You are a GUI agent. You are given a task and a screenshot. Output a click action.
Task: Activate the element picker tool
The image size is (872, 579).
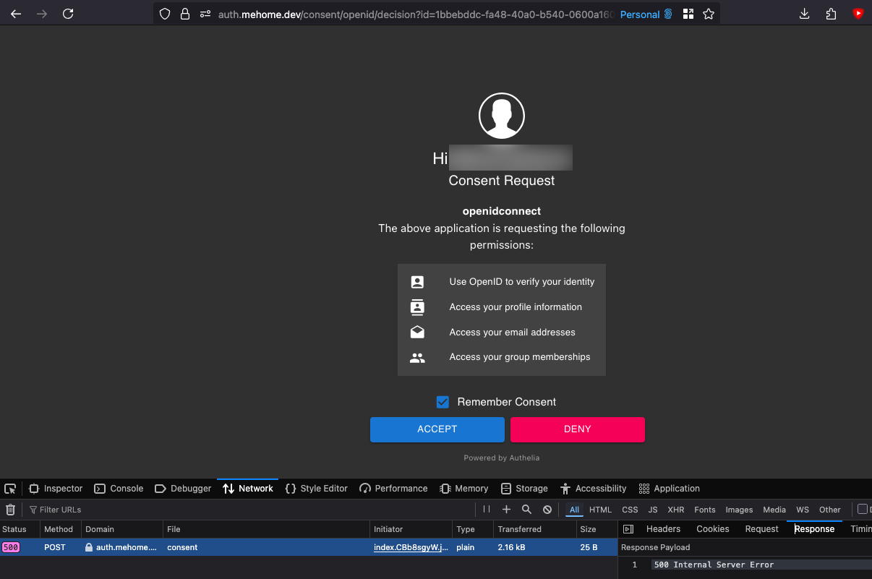[x=10, y=489]
